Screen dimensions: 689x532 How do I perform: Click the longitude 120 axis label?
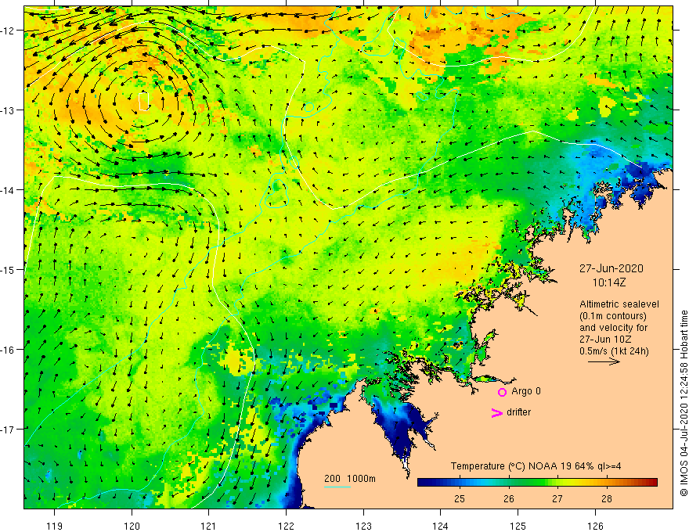click(132, 526)
